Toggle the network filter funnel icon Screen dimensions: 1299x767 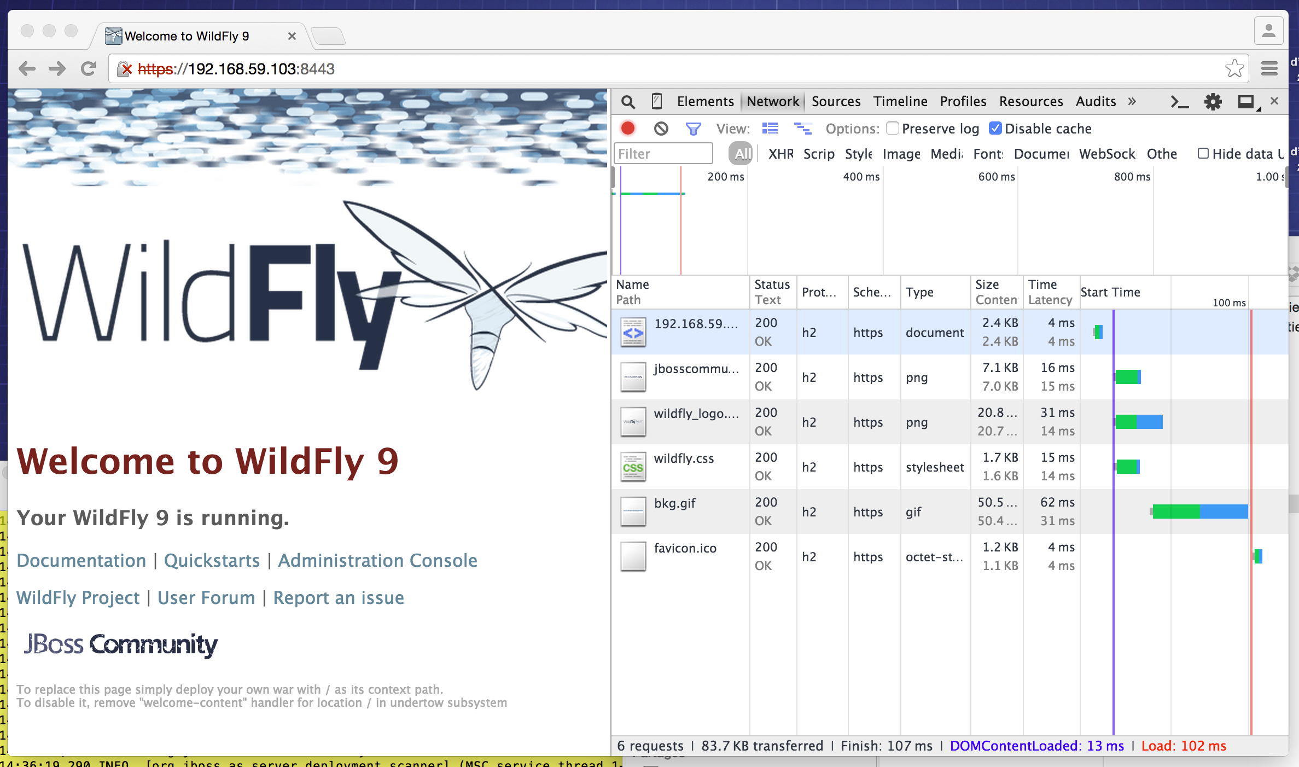point(693,129)
